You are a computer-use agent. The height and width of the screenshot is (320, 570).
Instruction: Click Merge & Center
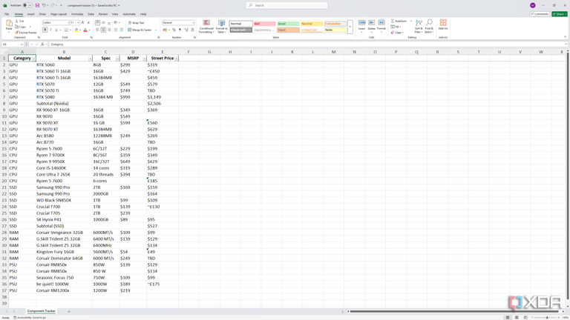pyautogui.click(x=140, y=30)
